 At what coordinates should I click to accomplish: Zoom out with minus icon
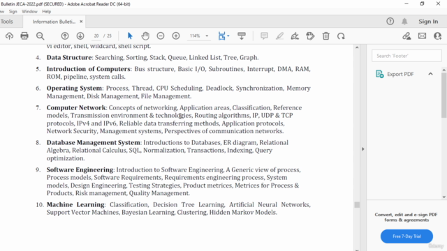tap(161, 36)
